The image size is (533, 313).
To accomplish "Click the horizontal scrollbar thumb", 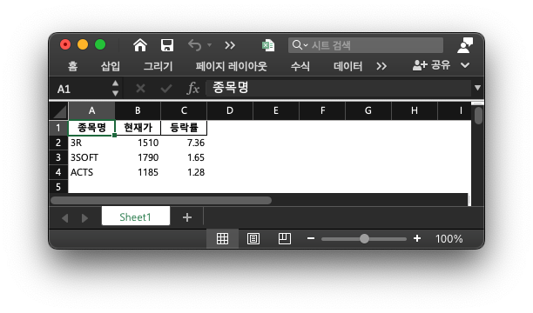I will [161, 200].
